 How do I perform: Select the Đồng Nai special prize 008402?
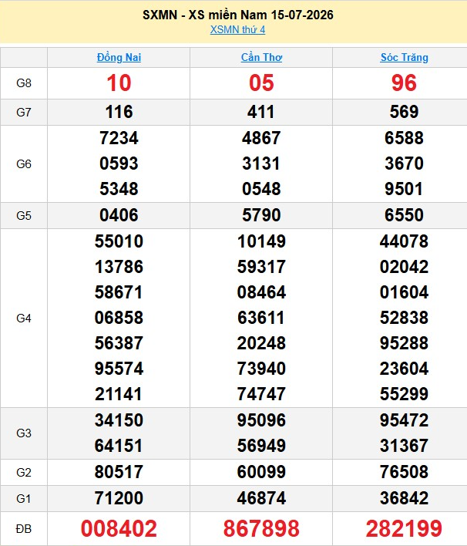click(119, 528)
